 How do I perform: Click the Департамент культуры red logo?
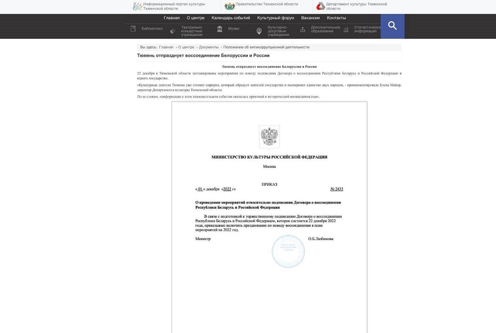tap(320, 6)
